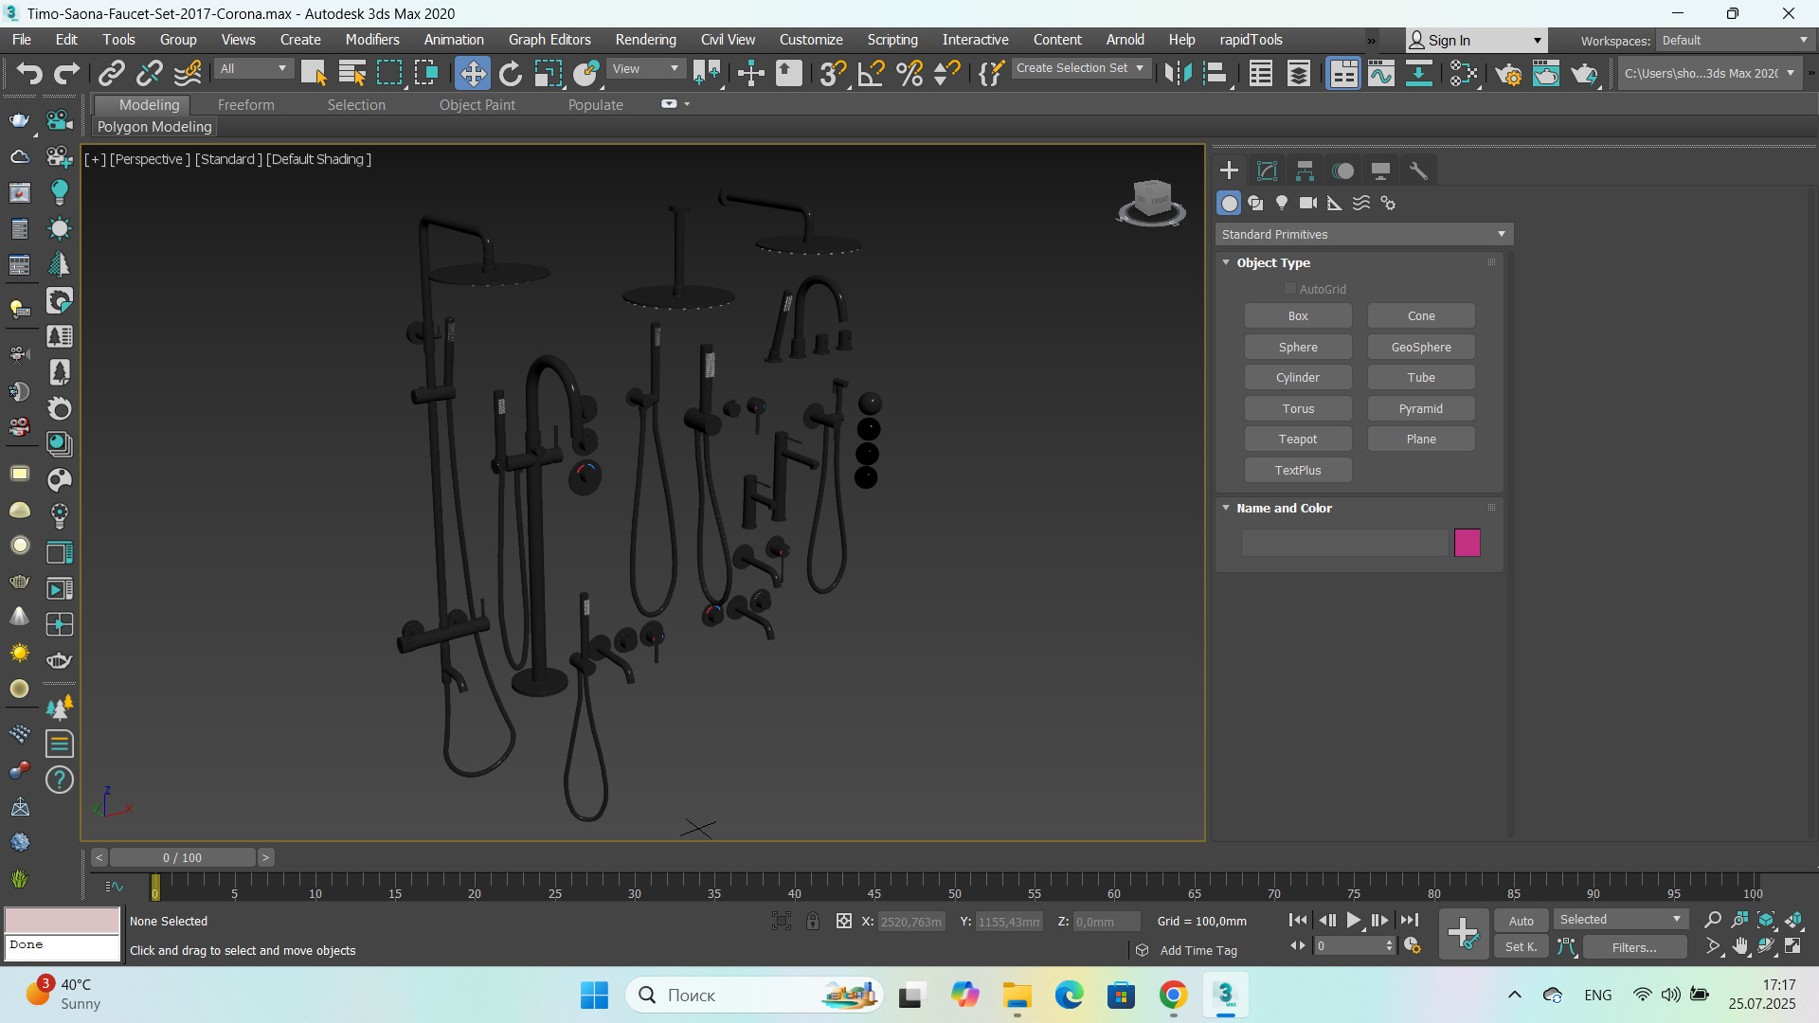Viewport: 1819px width, 1023px height.
Task: Switch to the Modify panel tab
Action: pos(1267,170)
